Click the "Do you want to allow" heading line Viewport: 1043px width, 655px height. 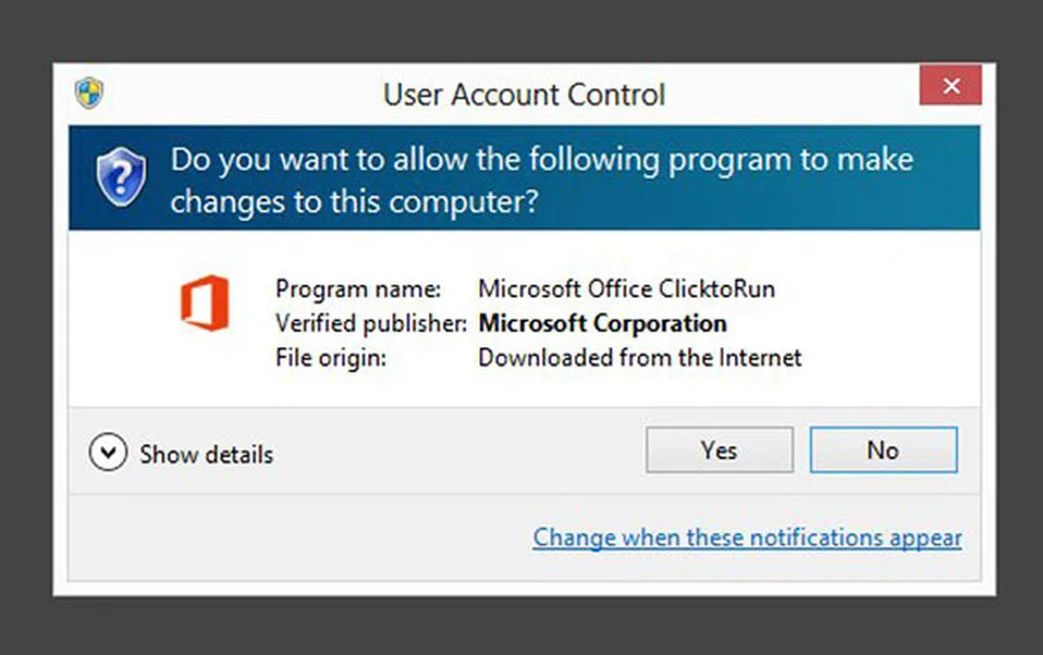[x=541, y=161]
